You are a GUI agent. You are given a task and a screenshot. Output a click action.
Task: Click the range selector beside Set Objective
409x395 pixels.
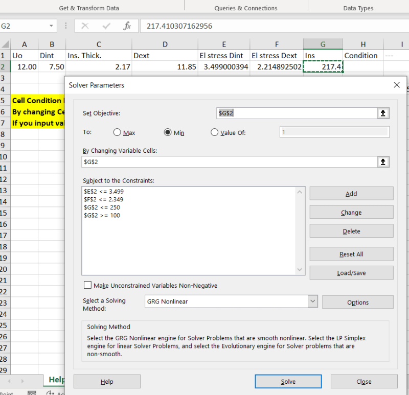click(383, 113)
